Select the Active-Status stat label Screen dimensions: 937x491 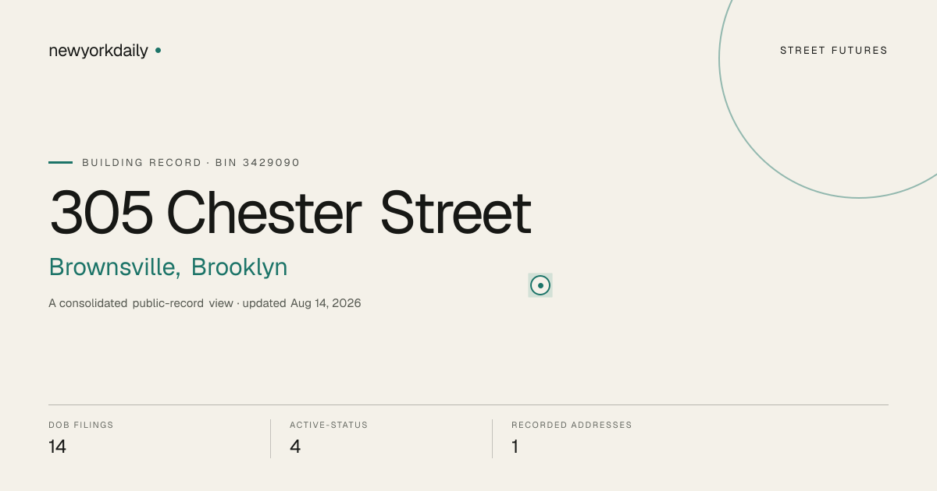(x=329, y=426)
